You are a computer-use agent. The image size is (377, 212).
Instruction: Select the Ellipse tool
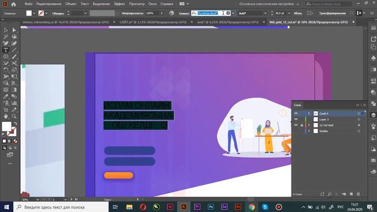6,57
